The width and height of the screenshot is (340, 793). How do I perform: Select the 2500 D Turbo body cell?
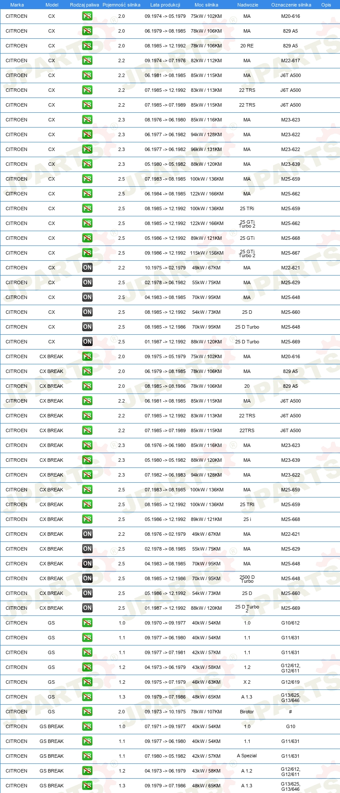(x=247, y=579)
